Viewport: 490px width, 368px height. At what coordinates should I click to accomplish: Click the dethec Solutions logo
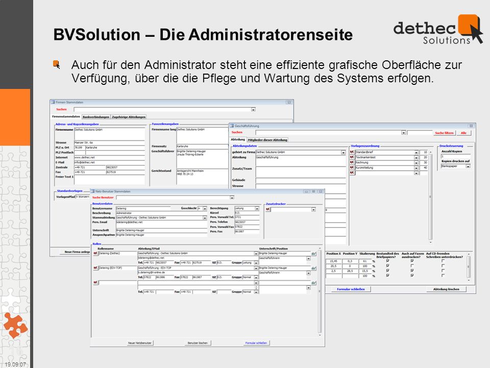pos(438,30)
